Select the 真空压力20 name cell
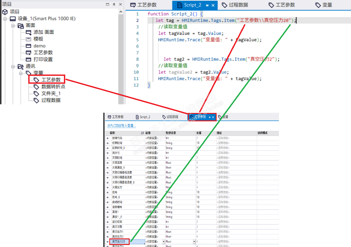The width and height of the screenshot is (351, 247). (x=127, y=242)
